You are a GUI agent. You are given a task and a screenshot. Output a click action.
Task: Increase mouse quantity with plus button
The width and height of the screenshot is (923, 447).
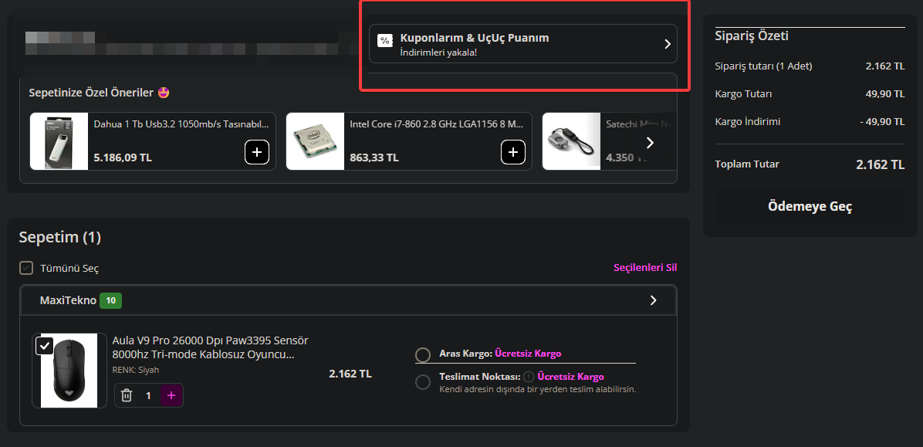coord(171,396)
